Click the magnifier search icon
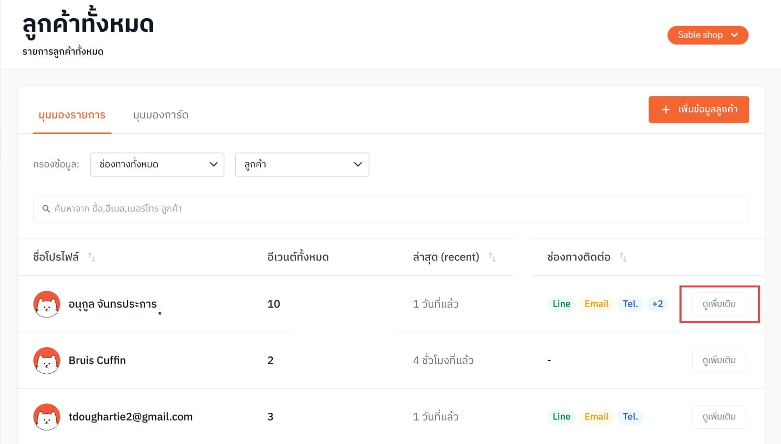 [x=46, y=209]
